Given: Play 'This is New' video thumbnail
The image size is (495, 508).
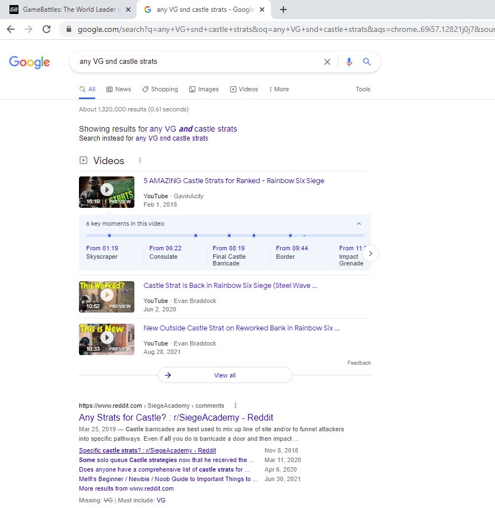Looking at the screenshot, I should 106,339.
